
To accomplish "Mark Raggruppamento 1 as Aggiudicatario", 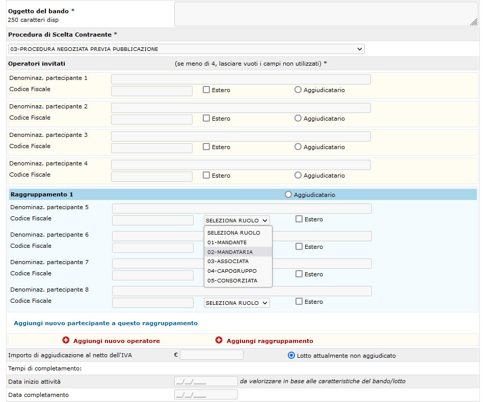I will (x=288, y=194).
